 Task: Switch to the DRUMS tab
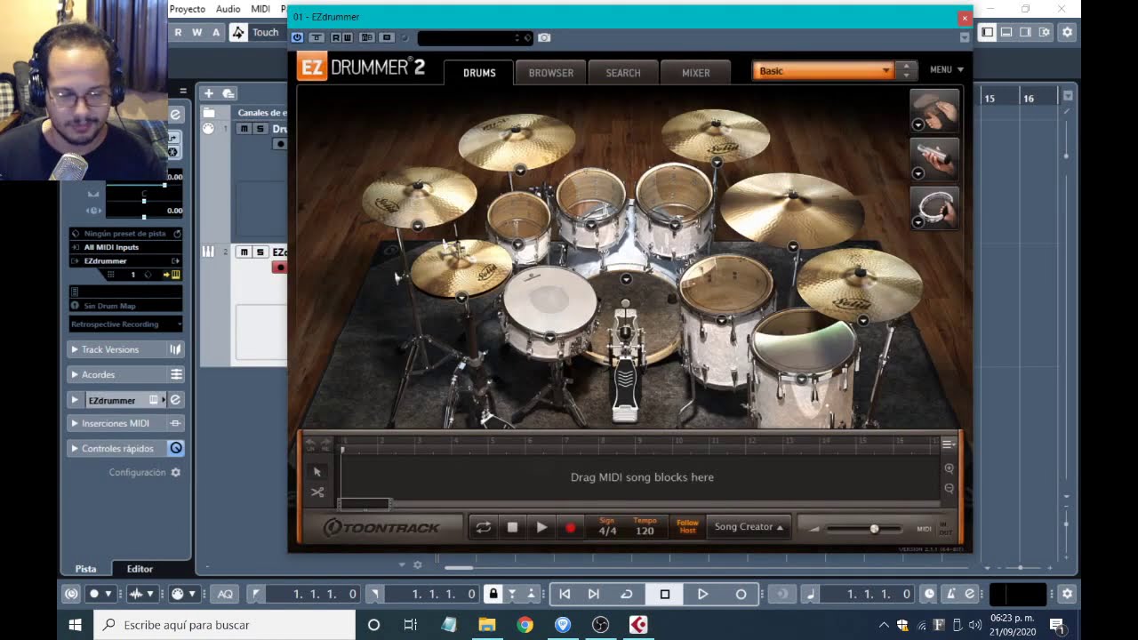(x=479, y=73)
